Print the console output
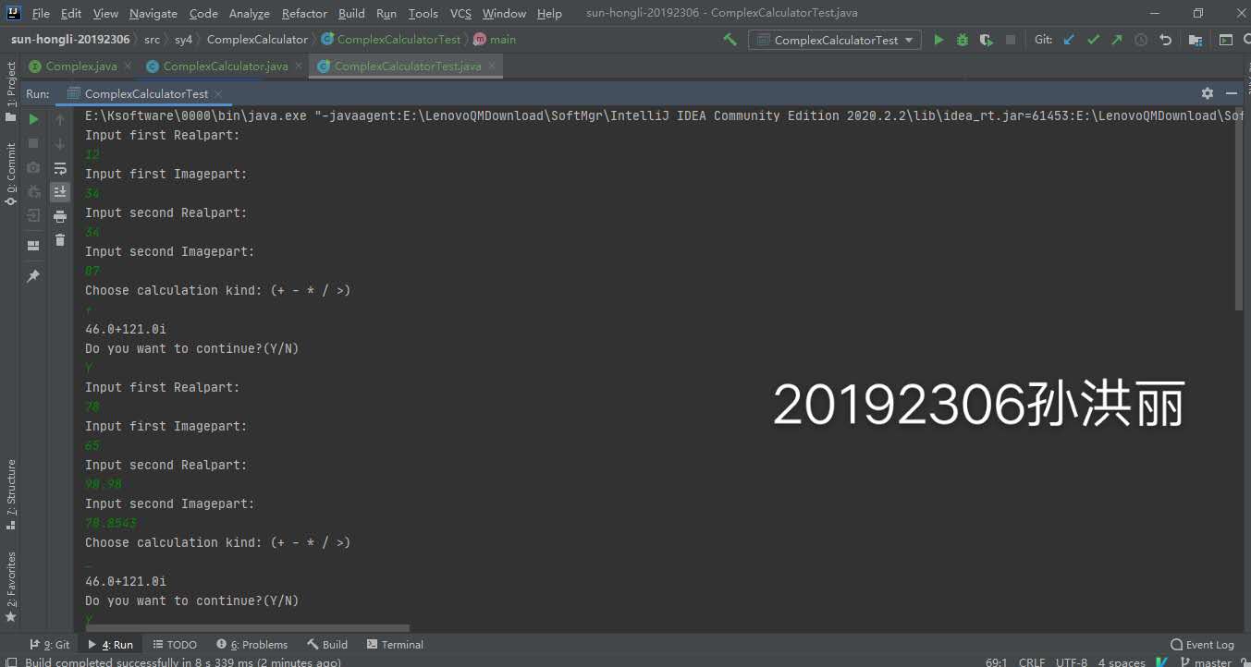 click(60, 216)
